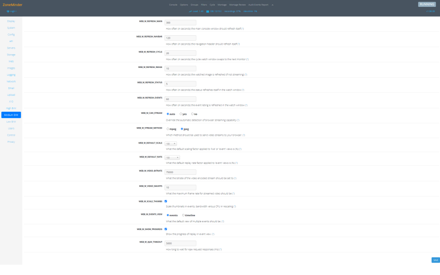Open help for WEB_M_REFRESH_MAIN via (?) icon

[x=243, y=29]
